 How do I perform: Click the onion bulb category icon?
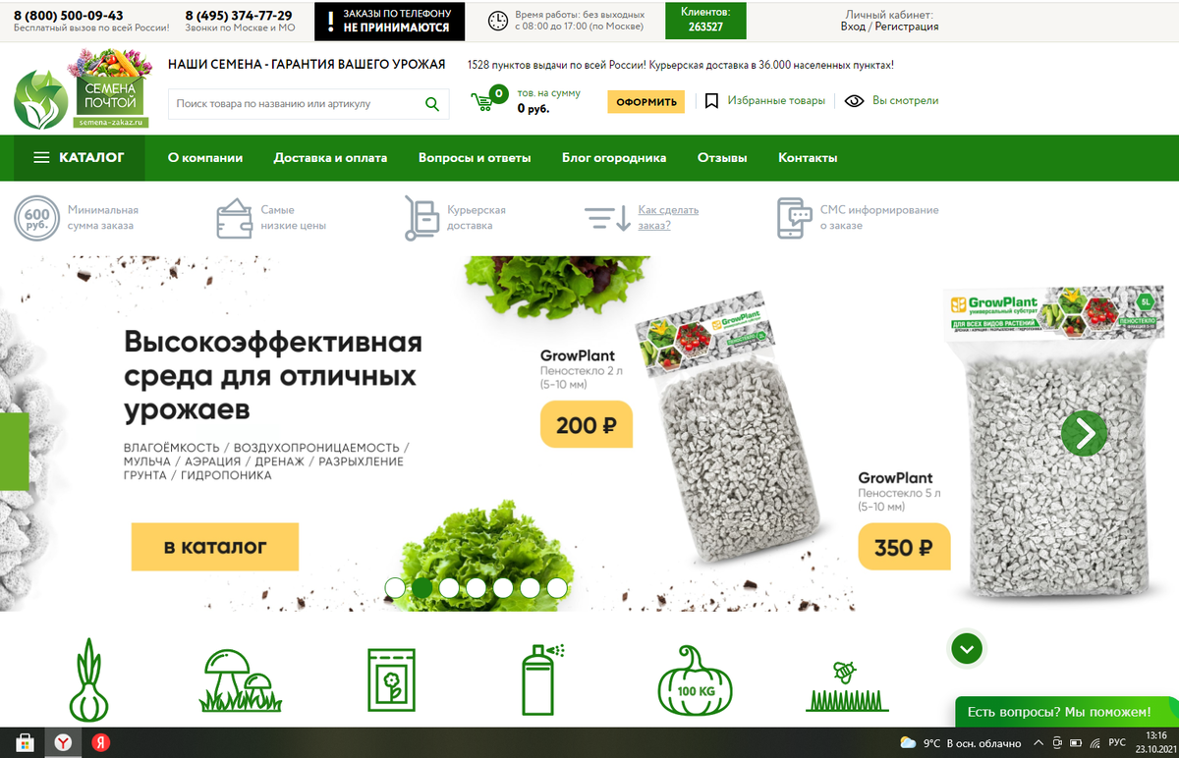click(x=89, y=678)
